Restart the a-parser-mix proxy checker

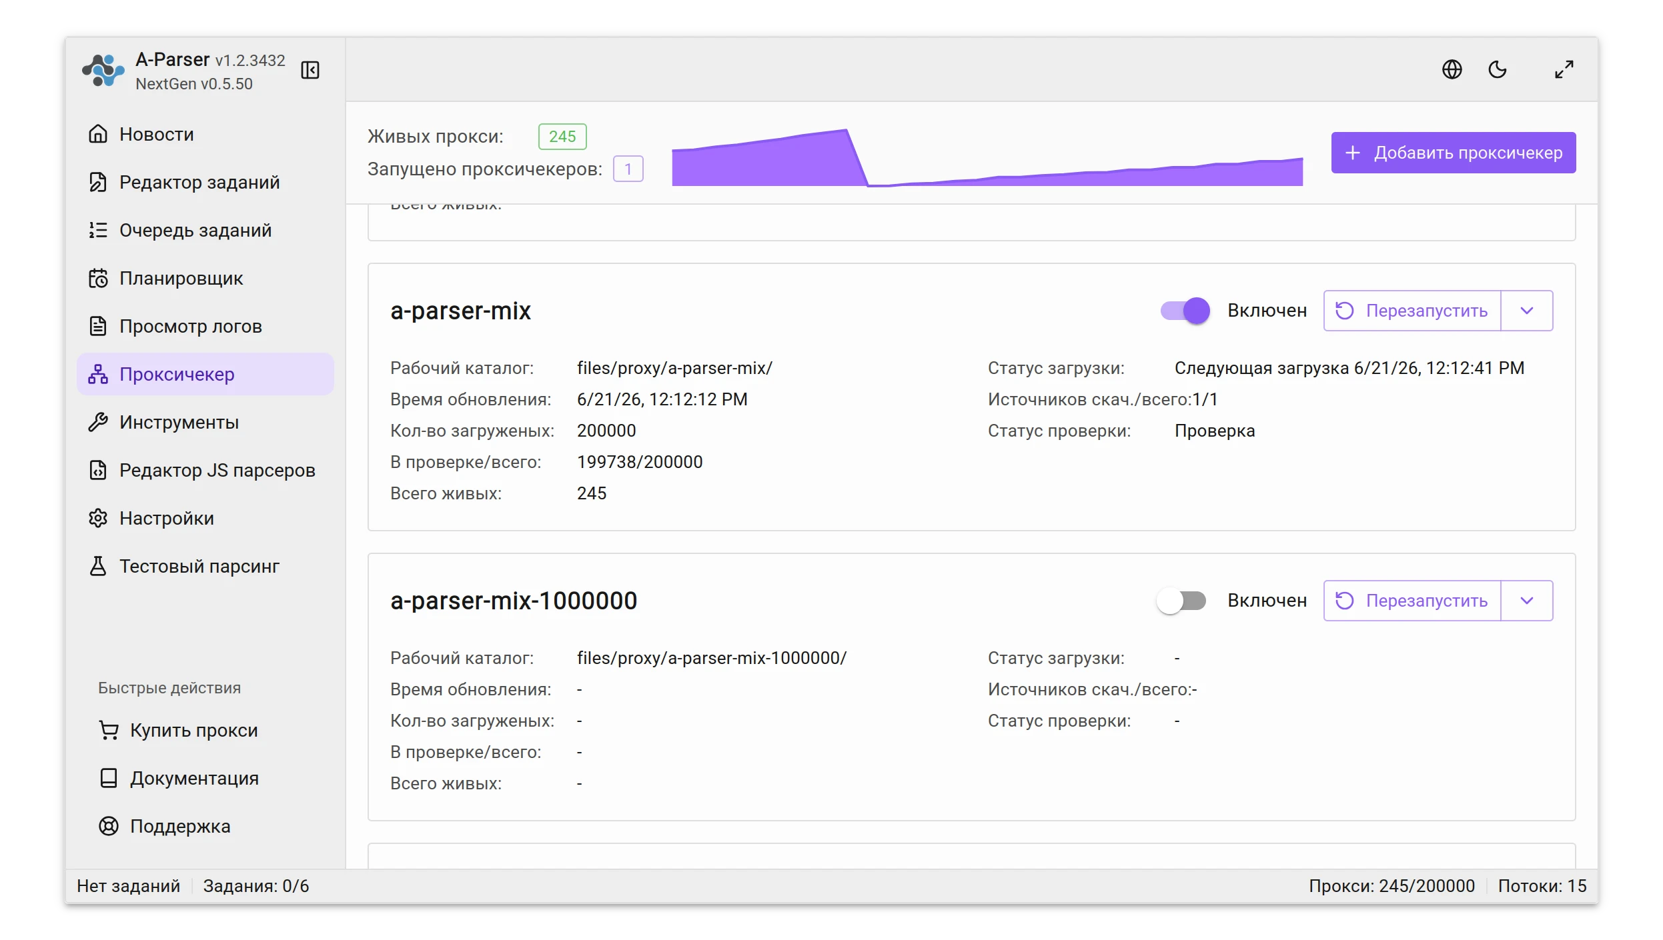pyautogui.click(x=1412, y=311)
